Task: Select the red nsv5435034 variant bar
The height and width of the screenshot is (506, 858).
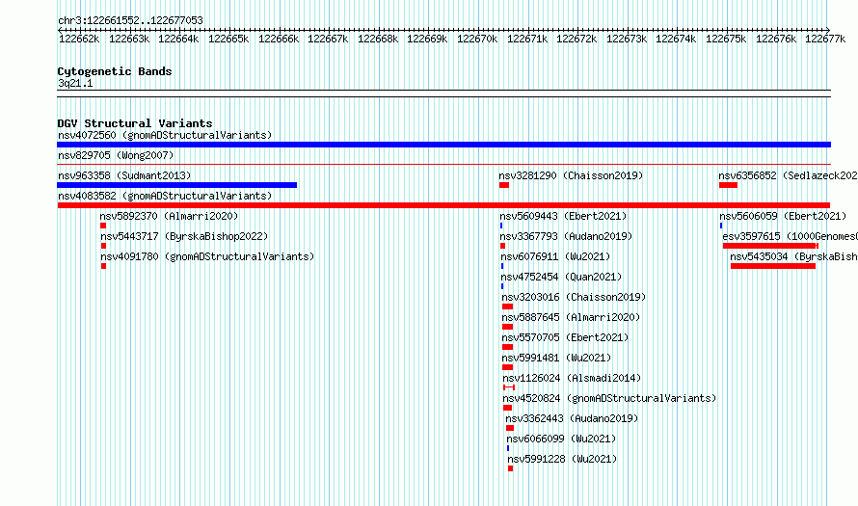Action: tap(772, 266)
